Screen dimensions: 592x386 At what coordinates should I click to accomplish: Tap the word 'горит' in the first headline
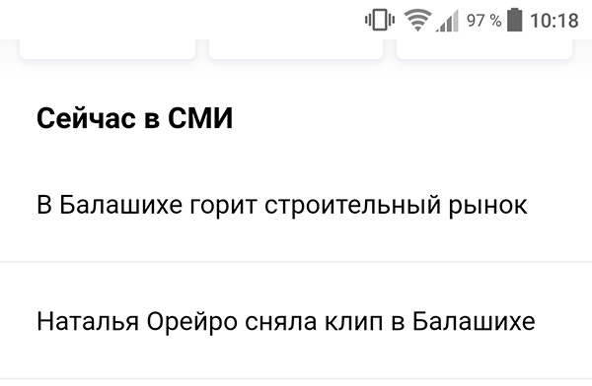tap(223, 207)
